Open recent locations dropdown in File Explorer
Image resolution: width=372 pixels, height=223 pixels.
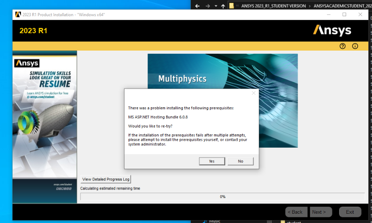216,6
